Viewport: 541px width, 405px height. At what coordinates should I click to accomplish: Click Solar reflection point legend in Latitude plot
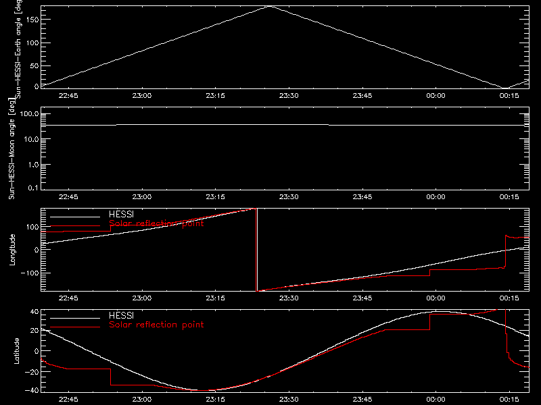(x=156, y=325)
